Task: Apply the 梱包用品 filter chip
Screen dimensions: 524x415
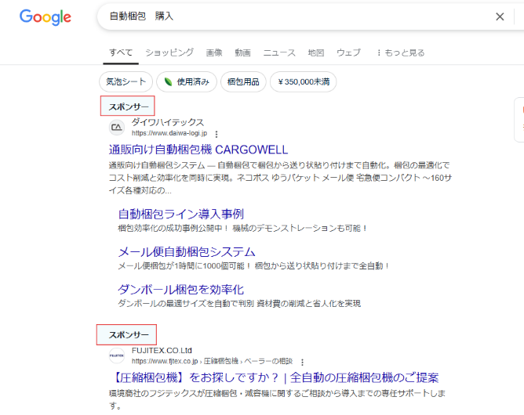Action: tap(243, 81)
